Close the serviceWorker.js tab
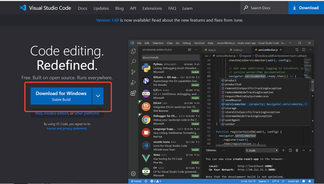 click(x=281, y=50)
